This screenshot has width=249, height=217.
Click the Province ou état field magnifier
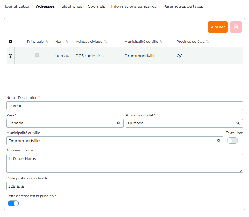point(238,123)
